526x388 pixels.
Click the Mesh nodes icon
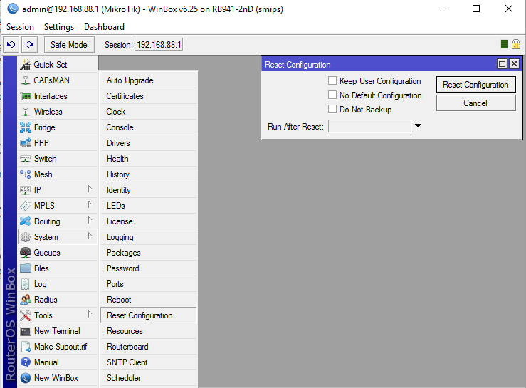coord(26,174)
